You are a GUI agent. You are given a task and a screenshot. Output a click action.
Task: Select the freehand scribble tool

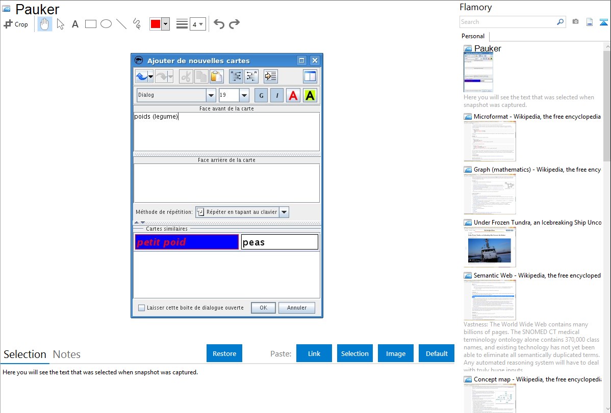137,24
